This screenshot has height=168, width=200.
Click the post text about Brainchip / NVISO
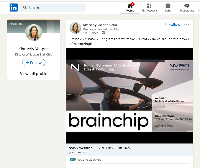coord(129,41)
